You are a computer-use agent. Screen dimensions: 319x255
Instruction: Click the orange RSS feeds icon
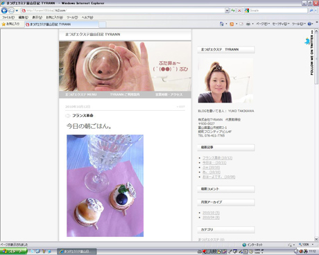232,24
